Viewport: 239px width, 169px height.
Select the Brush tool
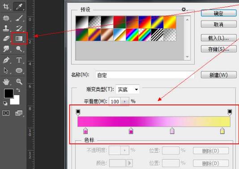19,18
